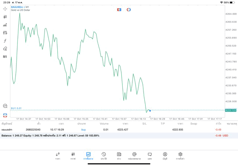238x166 pixels.
Task: Open the Quotes tab with arrows icon
Action: [58, 155]
